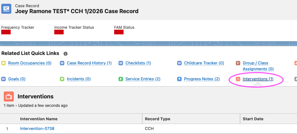The image size is (297, 134).
Task: Click the Related List Quick Links info icon
Action: [x=66, y=54]
